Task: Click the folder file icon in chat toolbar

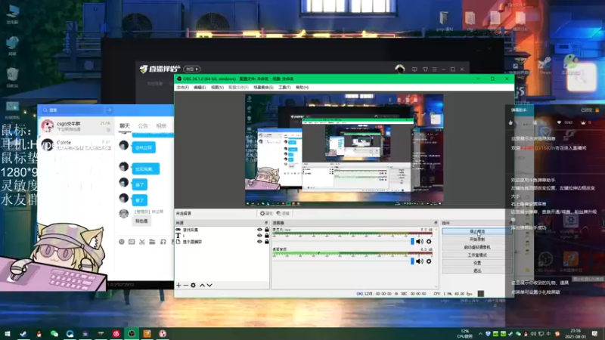Action: tap(153, 242)
